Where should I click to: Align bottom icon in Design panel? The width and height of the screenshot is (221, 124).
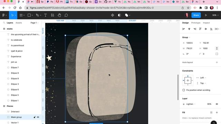click(211, 29)
